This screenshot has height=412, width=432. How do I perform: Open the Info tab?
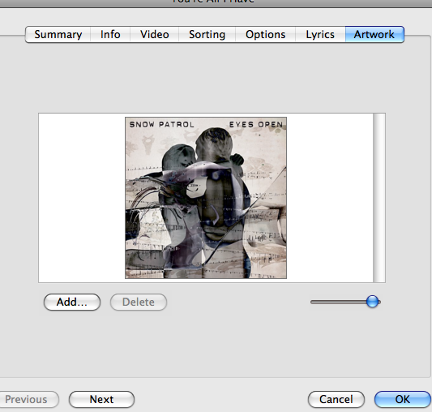coord(110,35)
